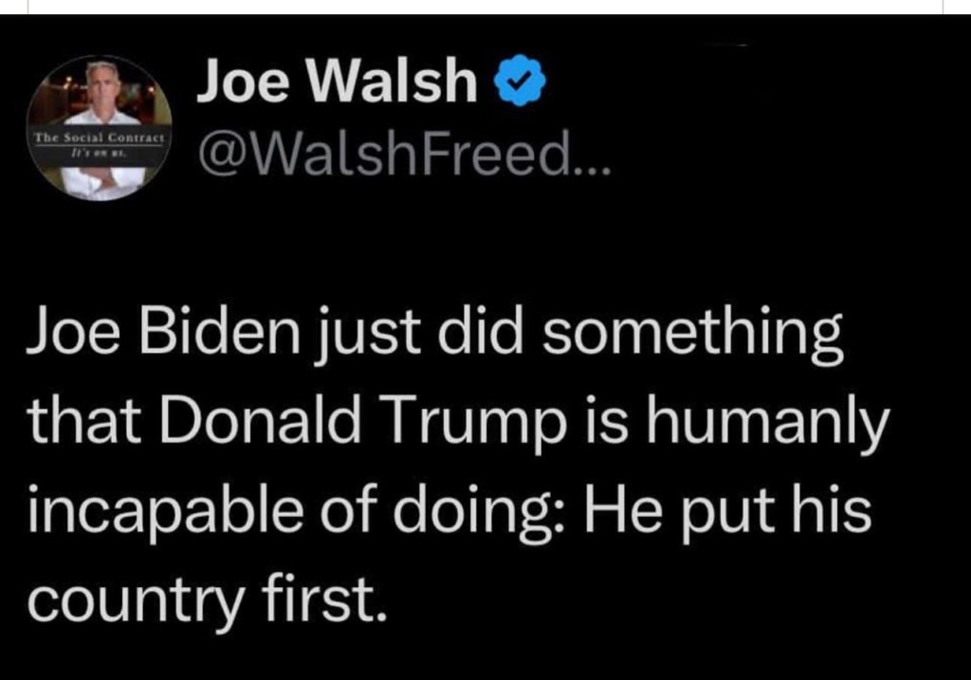This screenshot has width=971, height=680.
Task: Click the blue verified checkmark badge
Action: click(x=521, y=84)
